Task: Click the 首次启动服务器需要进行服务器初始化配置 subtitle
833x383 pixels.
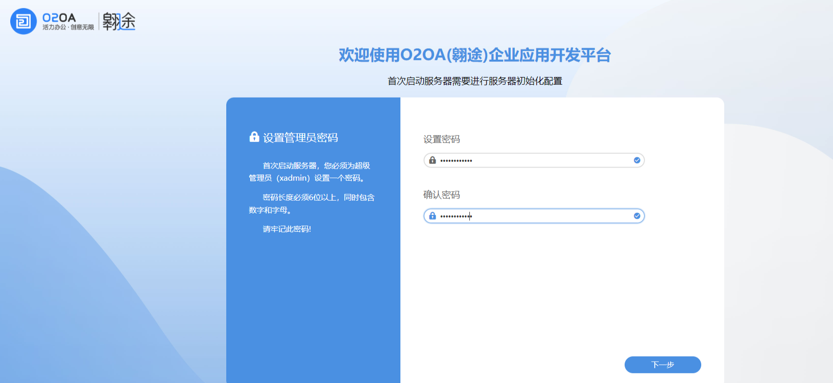Action: coord(475,81)
